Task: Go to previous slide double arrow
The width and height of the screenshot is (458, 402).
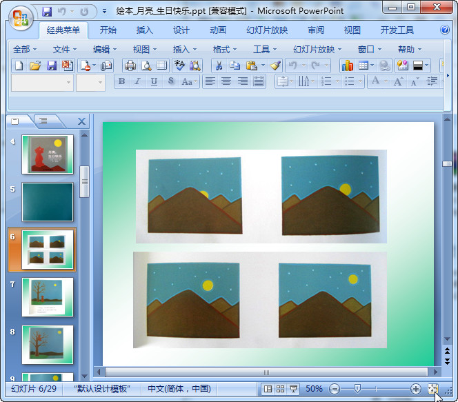Action: tap(447, 350)
